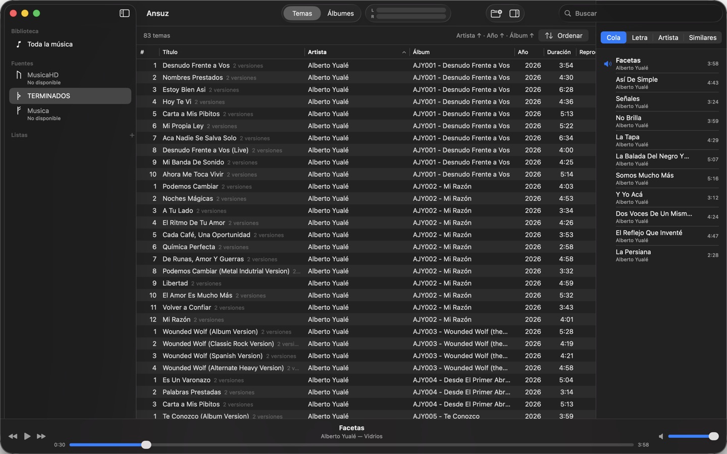
Task: Click the volume slider knob
Action: point(713,436)
